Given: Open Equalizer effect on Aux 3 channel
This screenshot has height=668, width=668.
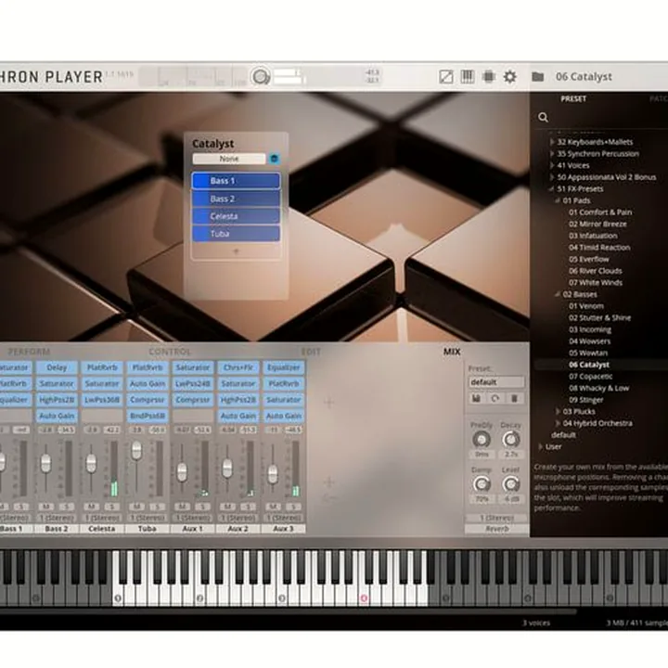Looking at the screenshot, I should click(284, 367).
